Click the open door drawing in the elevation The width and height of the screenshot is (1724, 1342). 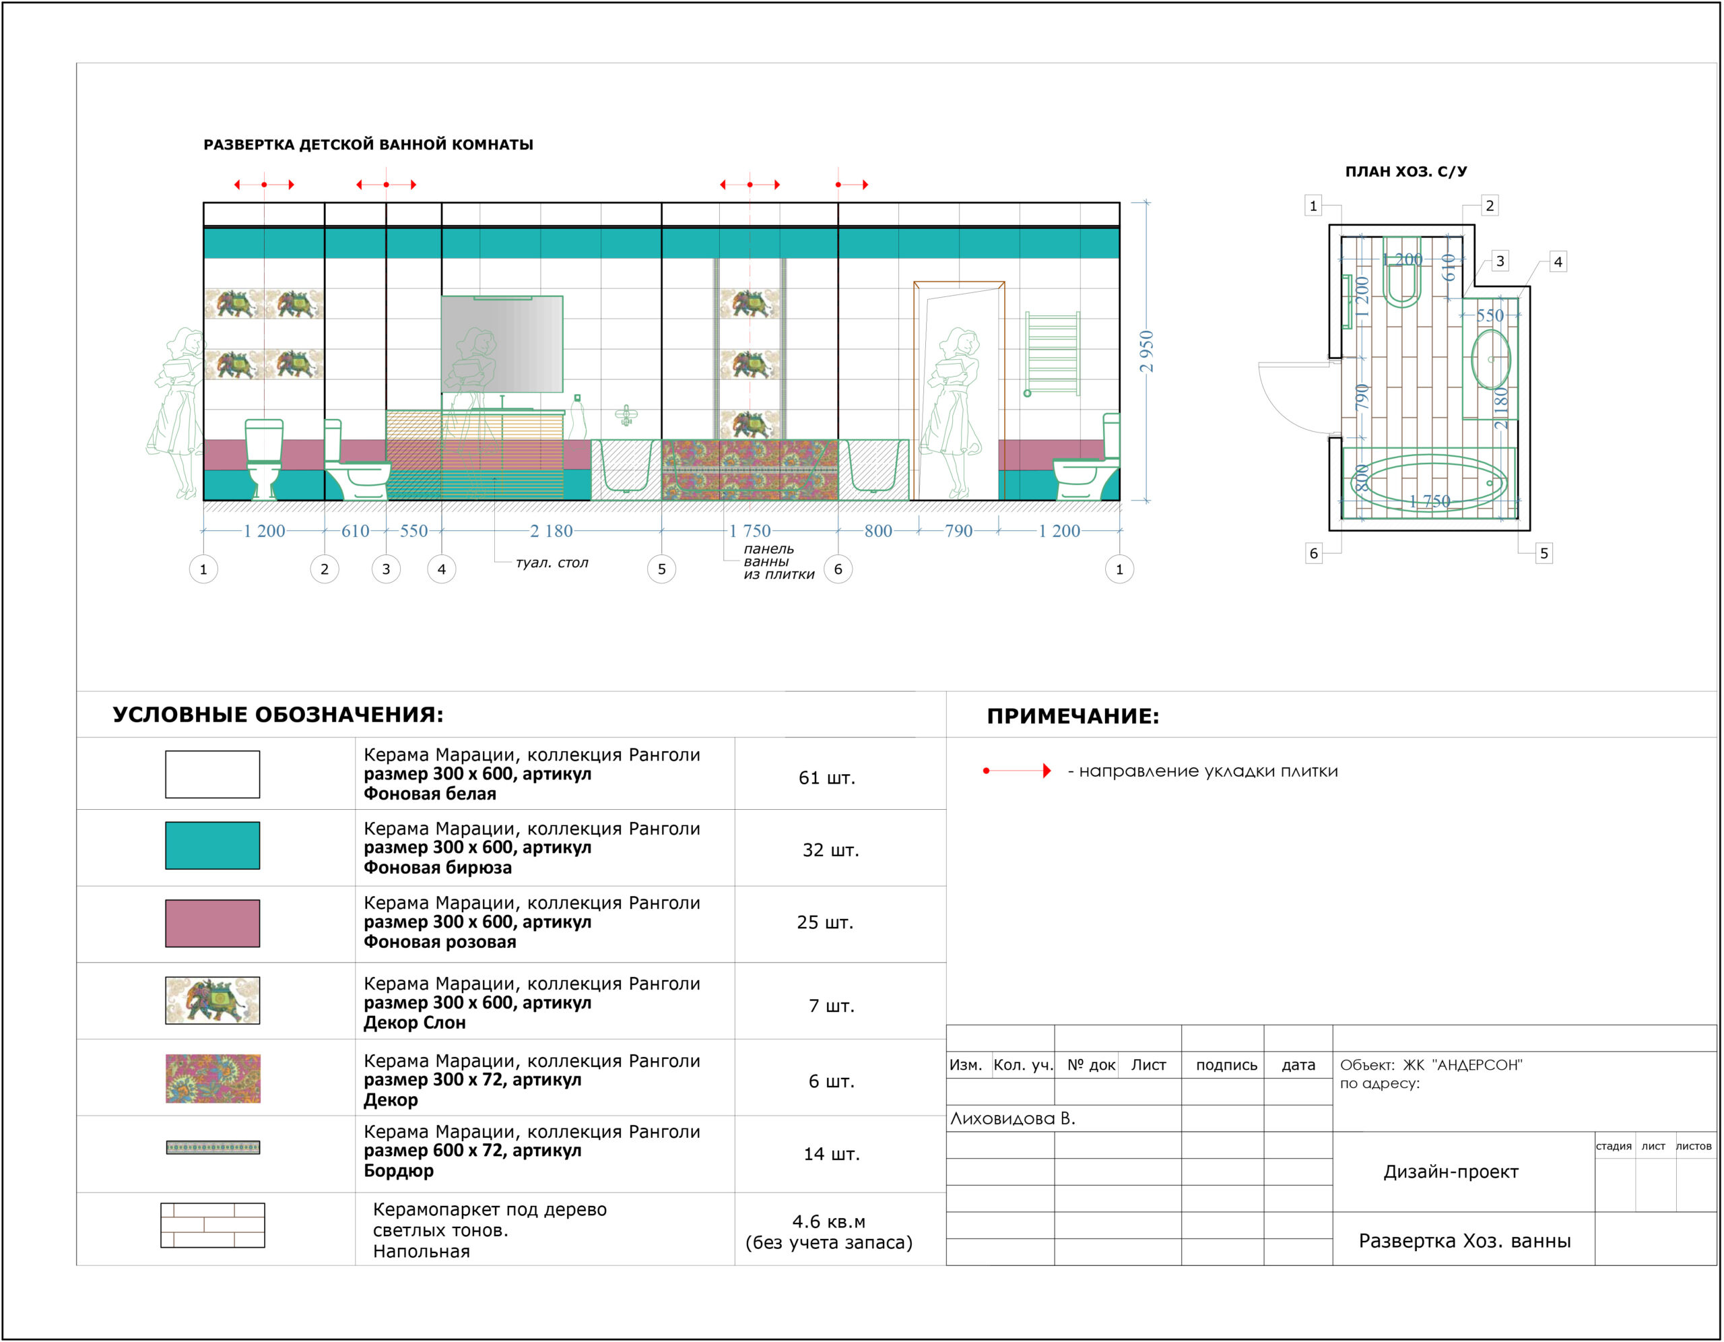point(959,390)
